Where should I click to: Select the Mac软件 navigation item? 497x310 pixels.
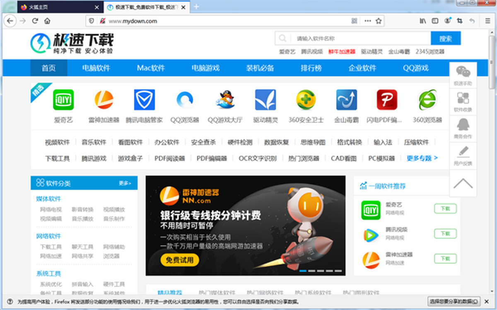(151, 68)
